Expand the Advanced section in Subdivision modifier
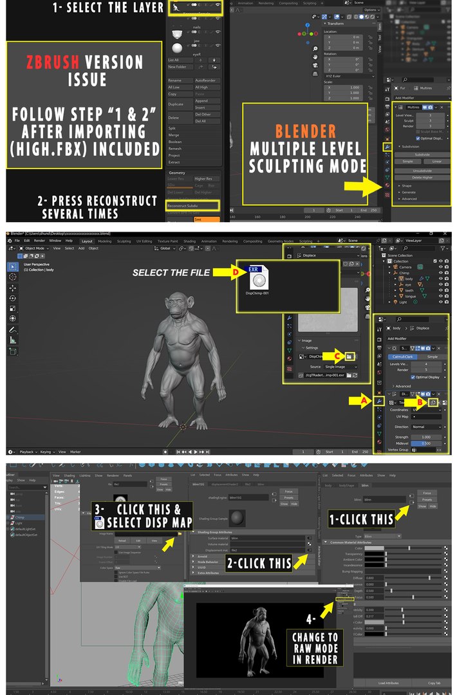 click(401, 386)
